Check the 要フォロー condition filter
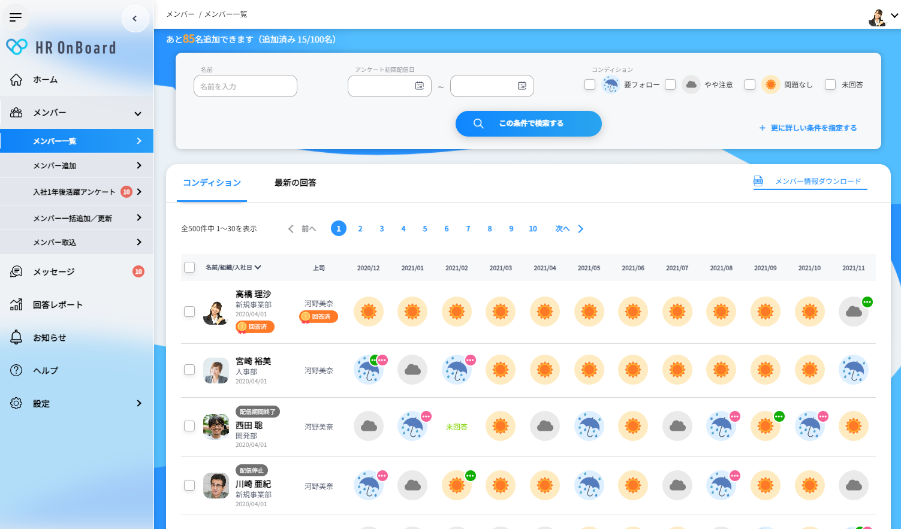The width and height of the screenshot is (901, 529). (x=590, y=84)
